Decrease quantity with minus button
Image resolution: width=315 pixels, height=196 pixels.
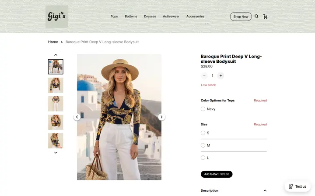[x=204, y=76]
